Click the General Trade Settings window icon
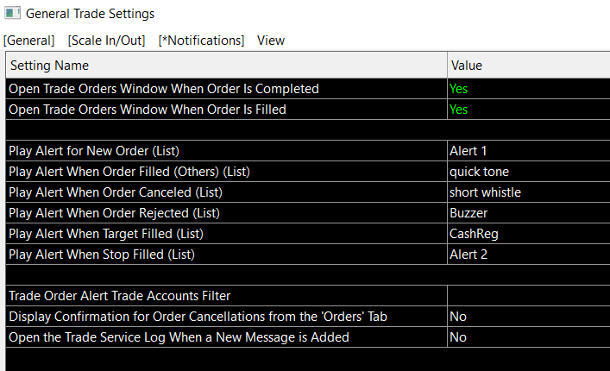 click(x=11, y=14)
